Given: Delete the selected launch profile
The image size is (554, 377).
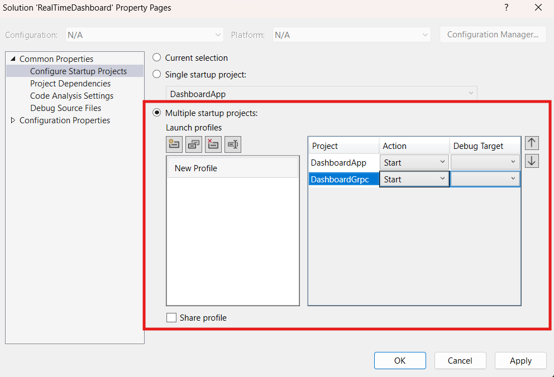Looking at the screenshot, I should (213, 144).
